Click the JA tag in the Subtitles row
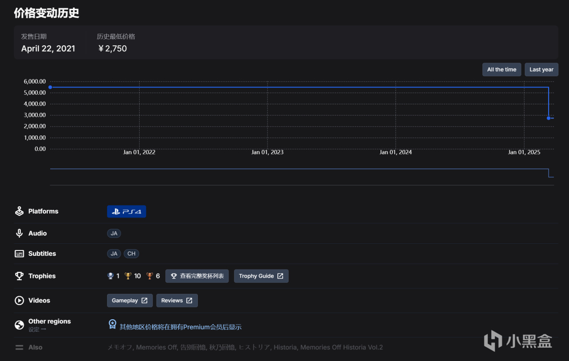Viewport: 569px width, 361px height. click(114, 254)
